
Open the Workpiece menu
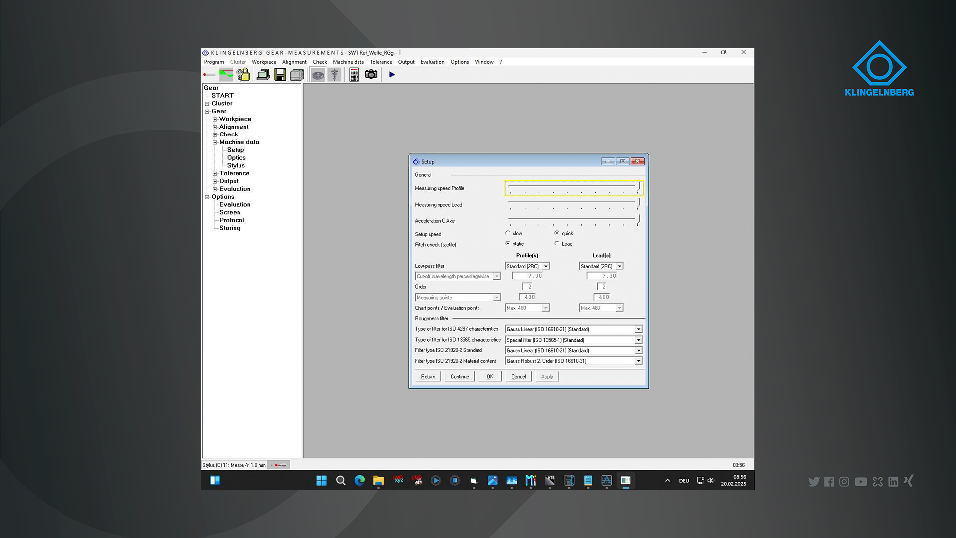[264, 62]
